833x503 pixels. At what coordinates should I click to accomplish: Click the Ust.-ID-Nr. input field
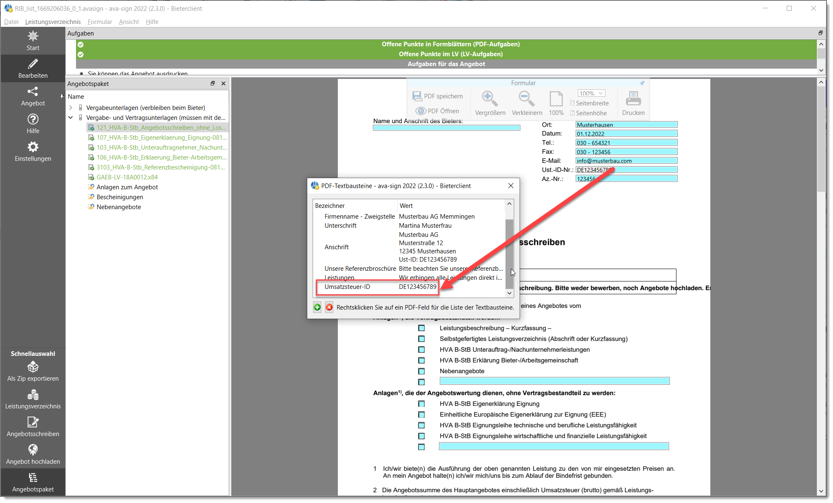pos(626,170)
